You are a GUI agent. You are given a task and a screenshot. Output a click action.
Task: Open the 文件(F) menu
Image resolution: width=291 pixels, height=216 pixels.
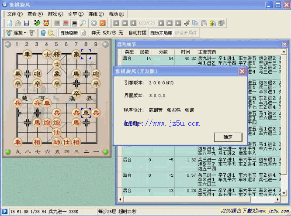(x=15, y=14)
